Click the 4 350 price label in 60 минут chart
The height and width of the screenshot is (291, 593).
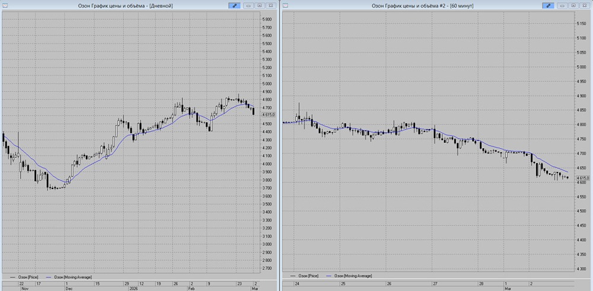click(x=581, y=255)
